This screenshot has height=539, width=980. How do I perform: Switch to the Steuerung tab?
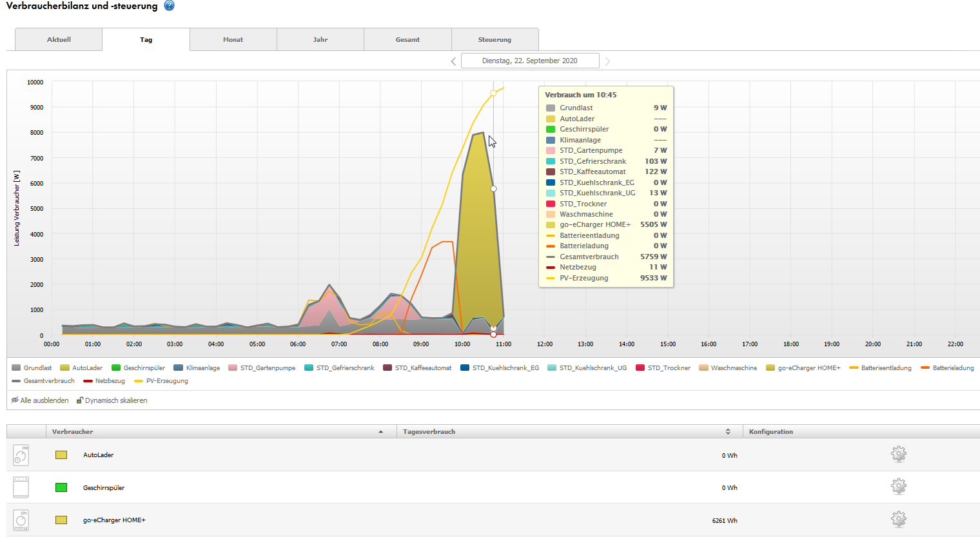(495, 40)
